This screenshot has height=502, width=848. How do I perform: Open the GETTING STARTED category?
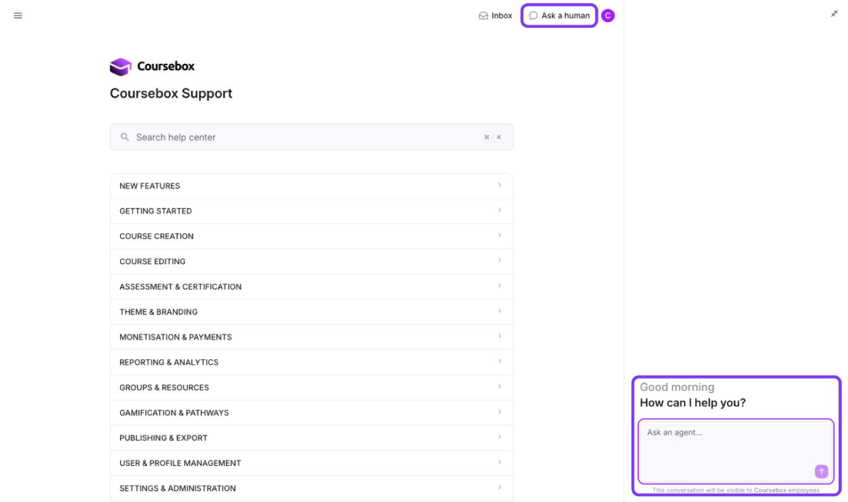point(312,211)
